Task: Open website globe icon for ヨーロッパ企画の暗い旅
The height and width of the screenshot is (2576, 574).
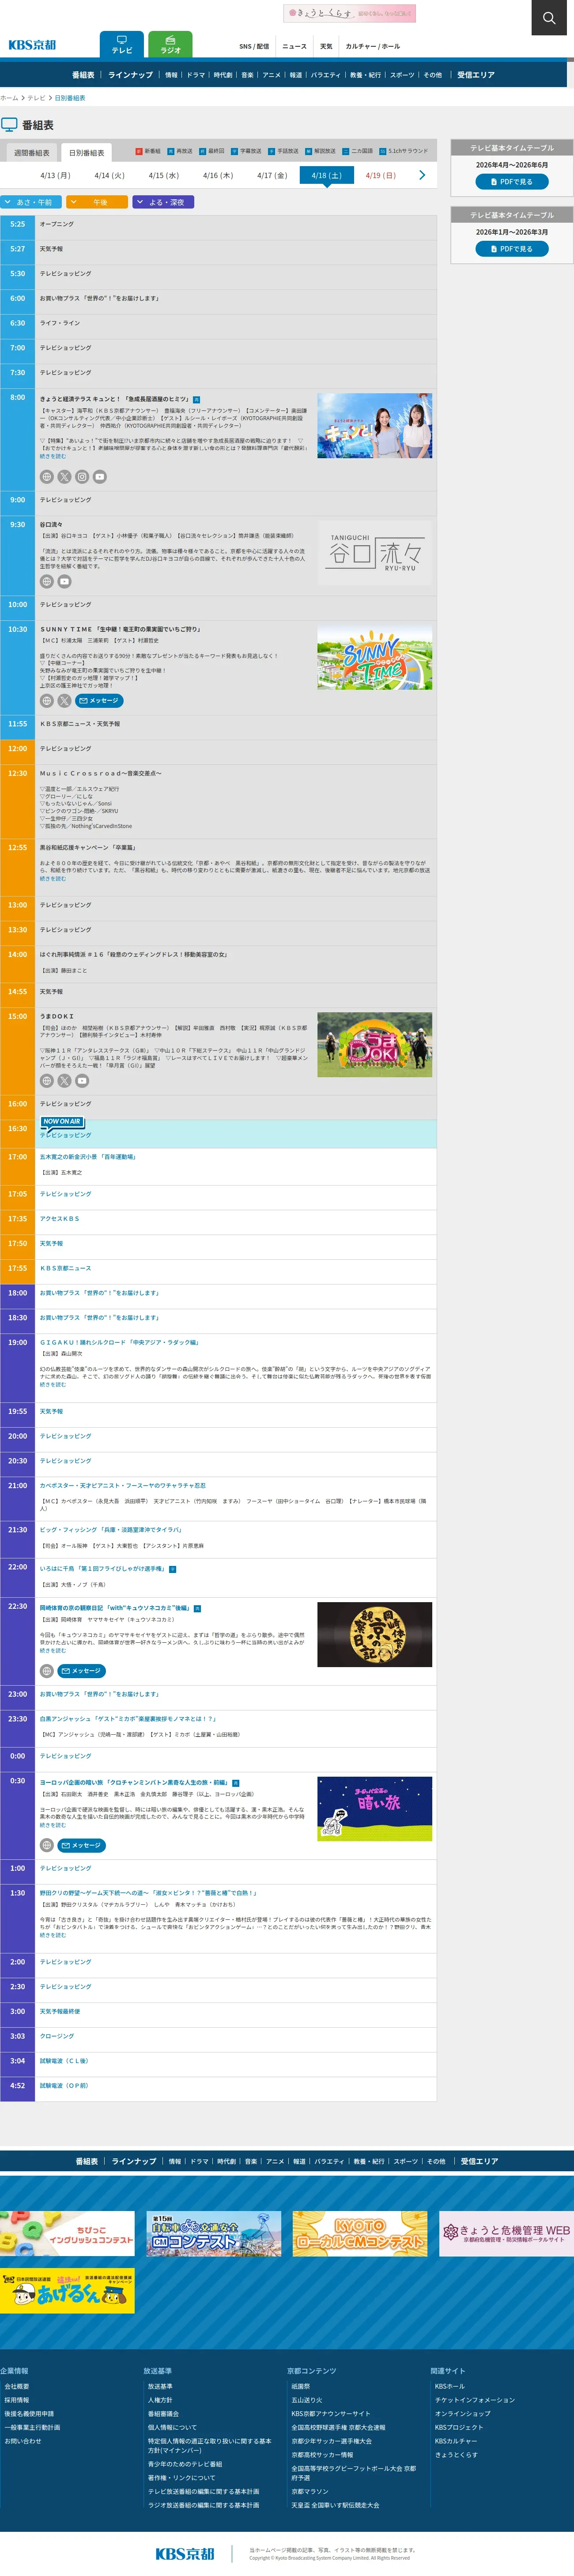Action: pos(47,1845)
